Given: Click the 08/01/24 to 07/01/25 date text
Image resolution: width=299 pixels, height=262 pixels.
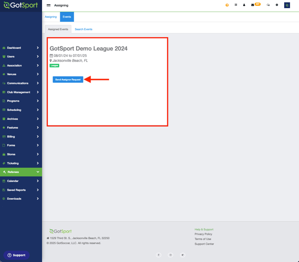Looking at the screenshot, I should (x=70, y=55).
